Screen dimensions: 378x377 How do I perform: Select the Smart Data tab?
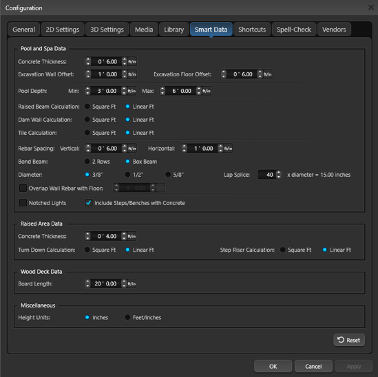coord(211,30)
